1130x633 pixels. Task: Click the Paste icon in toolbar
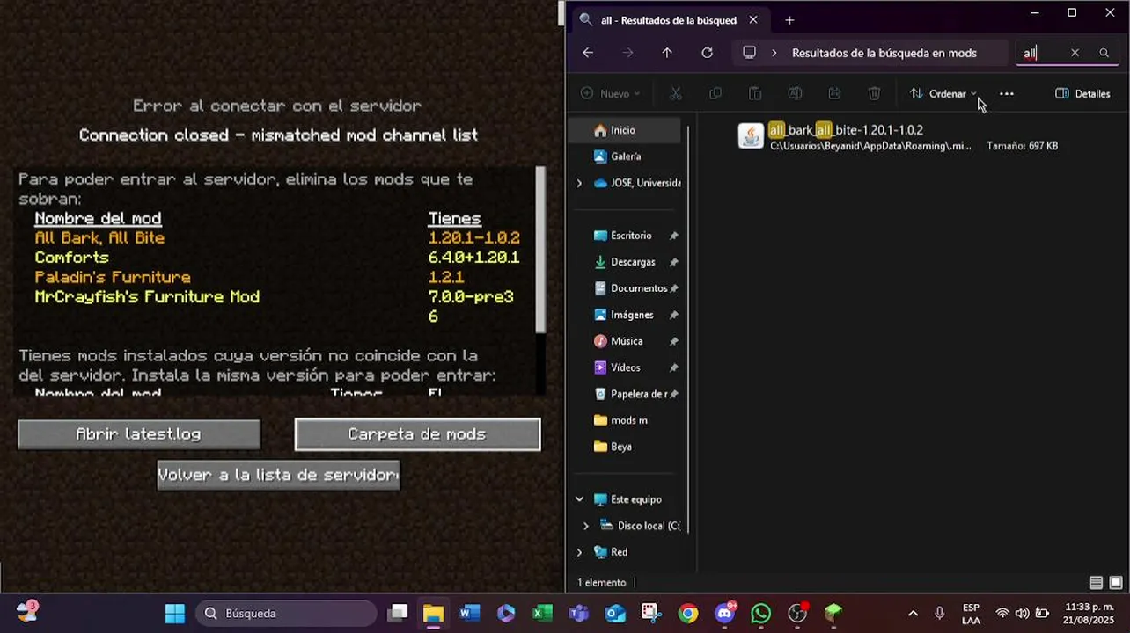pyautogui.click(x=755, y=93)
